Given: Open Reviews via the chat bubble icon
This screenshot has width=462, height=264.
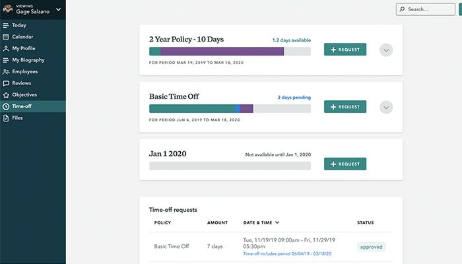Looking at the screenshot, I should click(x=6, y=83).
